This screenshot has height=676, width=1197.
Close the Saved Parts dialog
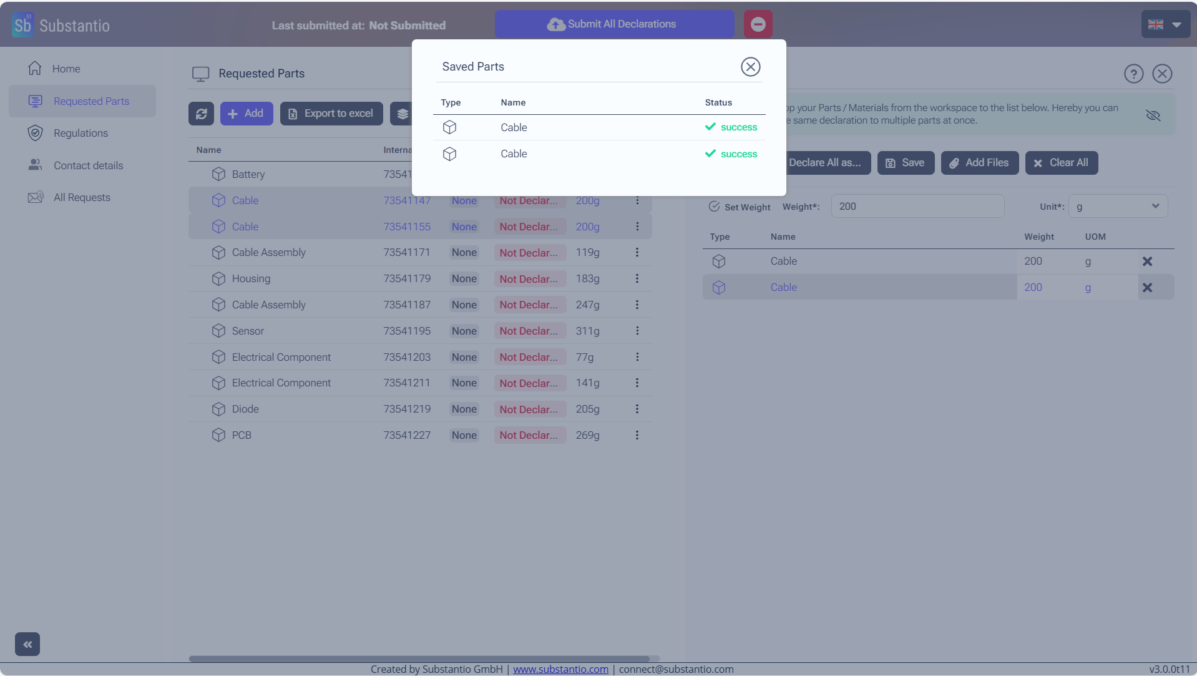pyautogui.click(x=750, y=67)
